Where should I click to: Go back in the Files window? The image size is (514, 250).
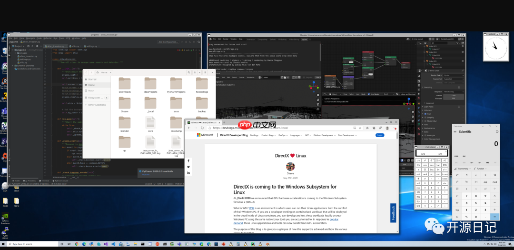86,72
